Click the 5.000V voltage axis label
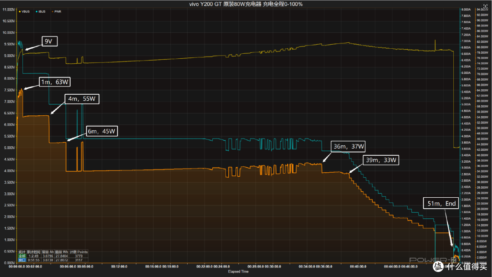This screenshot has height=277, width=492. pos(9,148)
